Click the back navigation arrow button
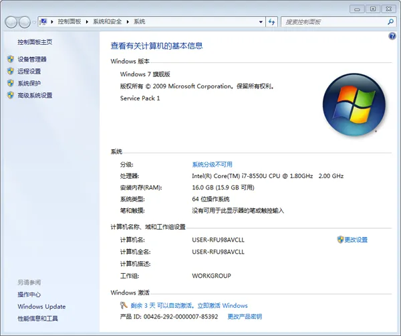Image resolution: width=401 pixels, height=336 pixels. click(x=11, y=22)
